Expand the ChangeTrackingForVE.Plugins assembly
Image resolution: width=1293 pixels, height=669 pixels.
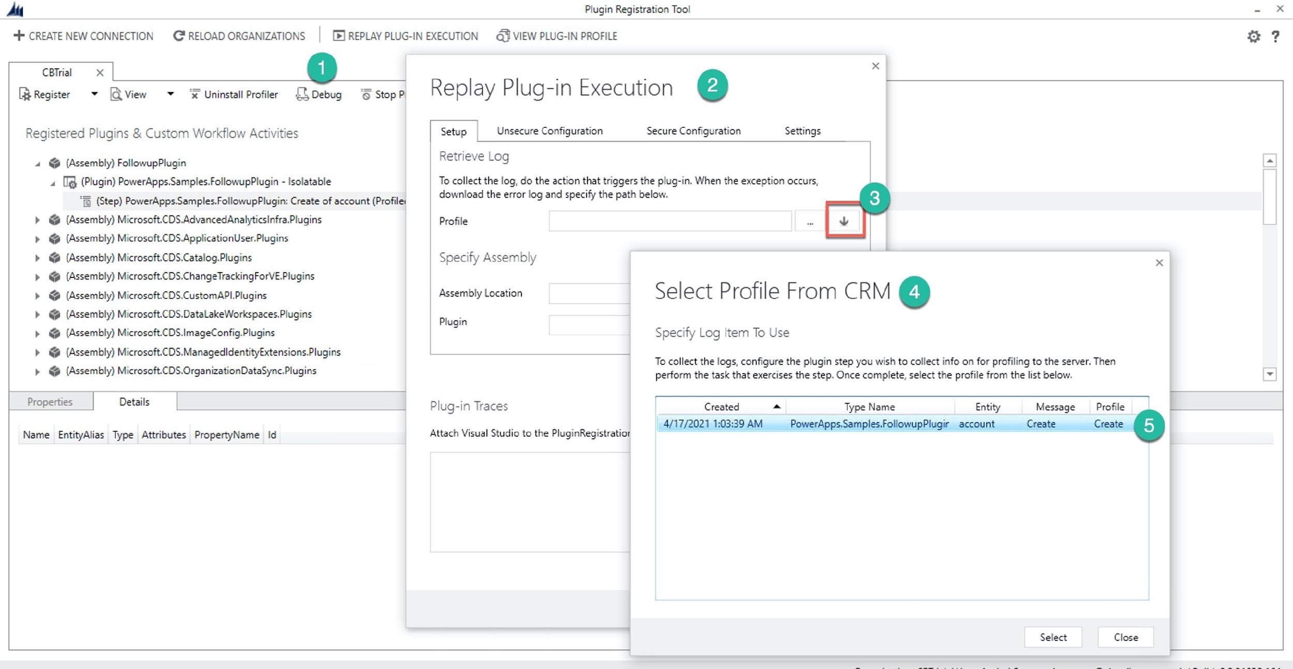click(37, 277)
